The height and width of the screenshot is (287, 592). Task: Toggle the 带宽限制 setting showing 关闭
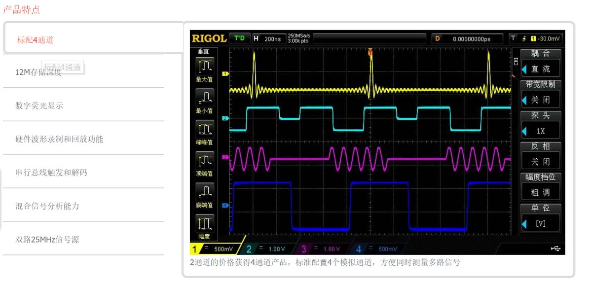pos(540,100)
